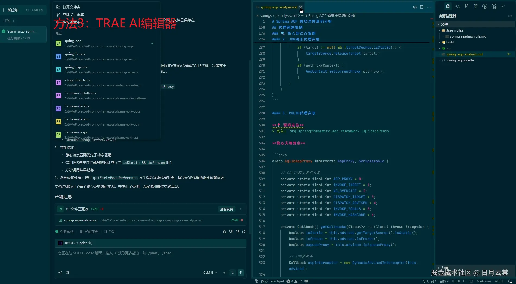
Task: Open the extensions grid icon
Action: pyautogui.click(x=475, y=7)
